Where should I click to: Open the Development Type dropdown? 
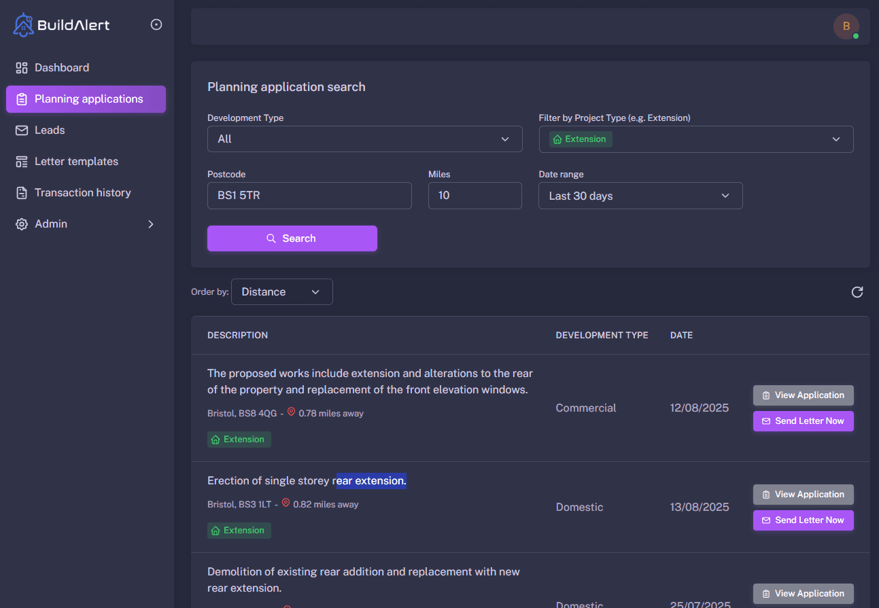pos(365,139)
